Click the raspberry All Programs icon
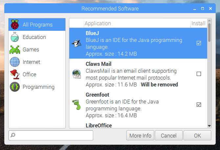 [15, 25]
